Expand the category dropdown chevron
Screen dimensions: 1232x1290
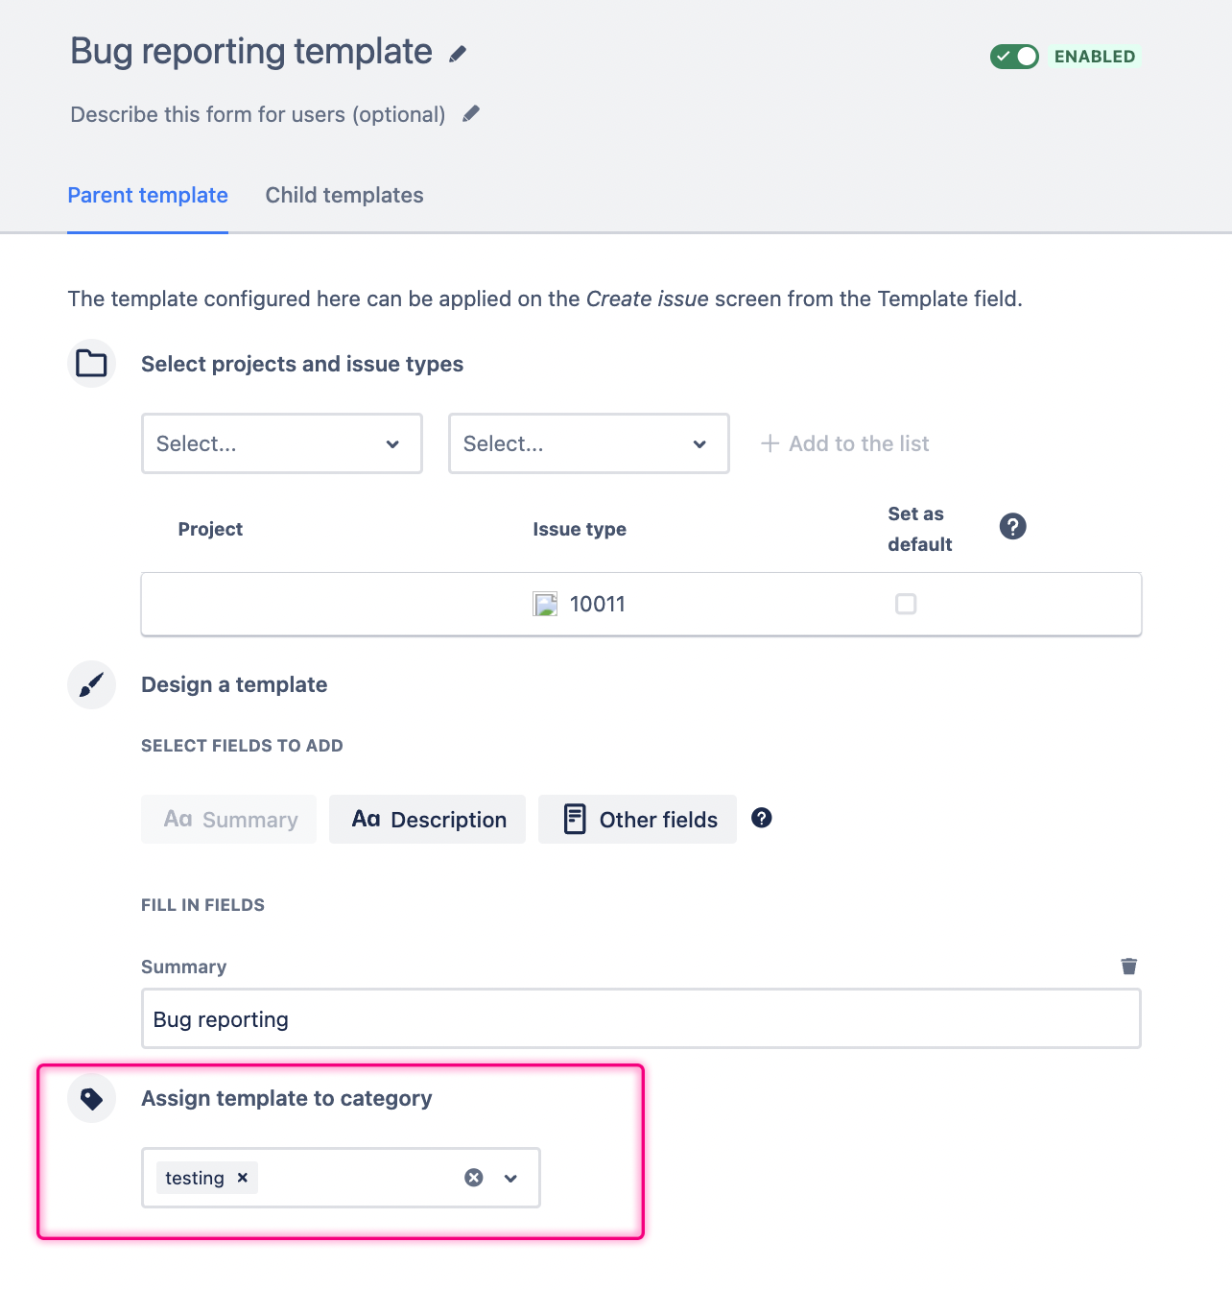pyautogui.click(x=511, y=1178)
